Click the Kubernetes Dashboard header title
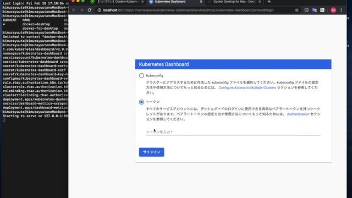352x198 pixels. point(164,64)
